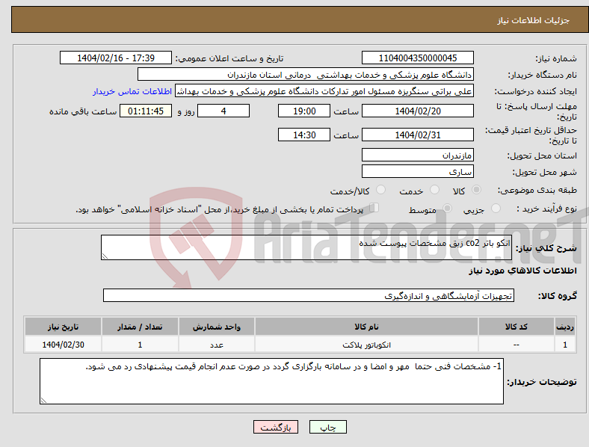Viewport: 589px width, 447px height.
Task: Click the deadline time field 19:00
Action: click(x=304, y=111)
